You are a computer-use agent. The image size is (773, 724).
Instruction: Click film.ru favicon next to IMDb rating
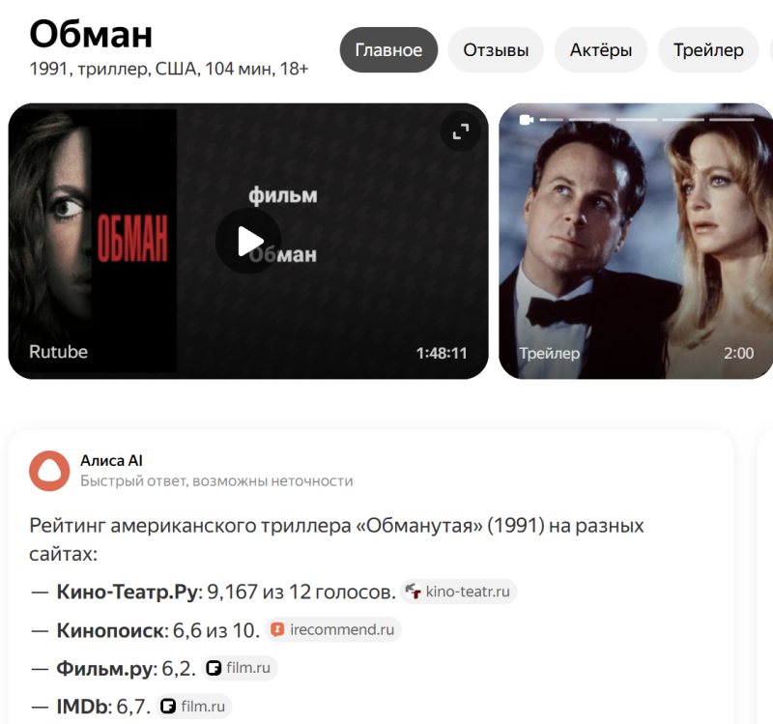coord(168,706)
